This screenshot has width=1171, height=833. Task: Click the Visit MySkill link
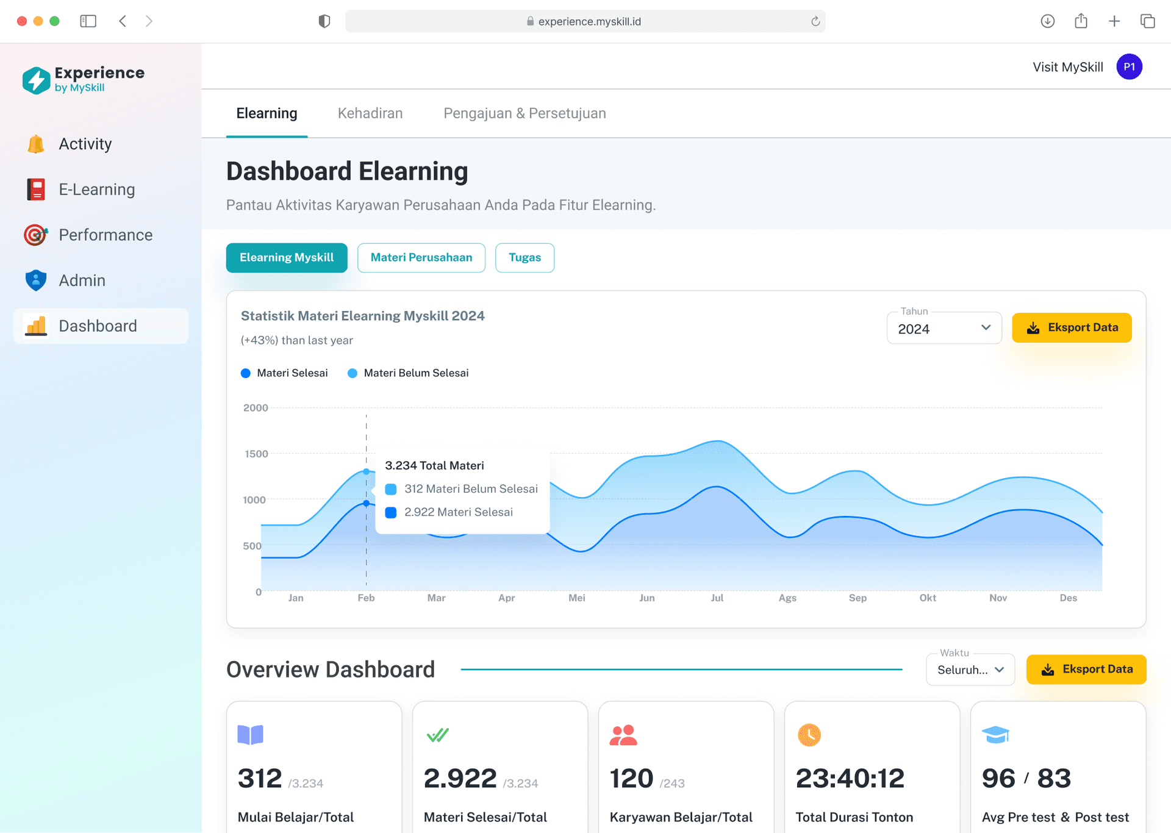click(1068, 67)
